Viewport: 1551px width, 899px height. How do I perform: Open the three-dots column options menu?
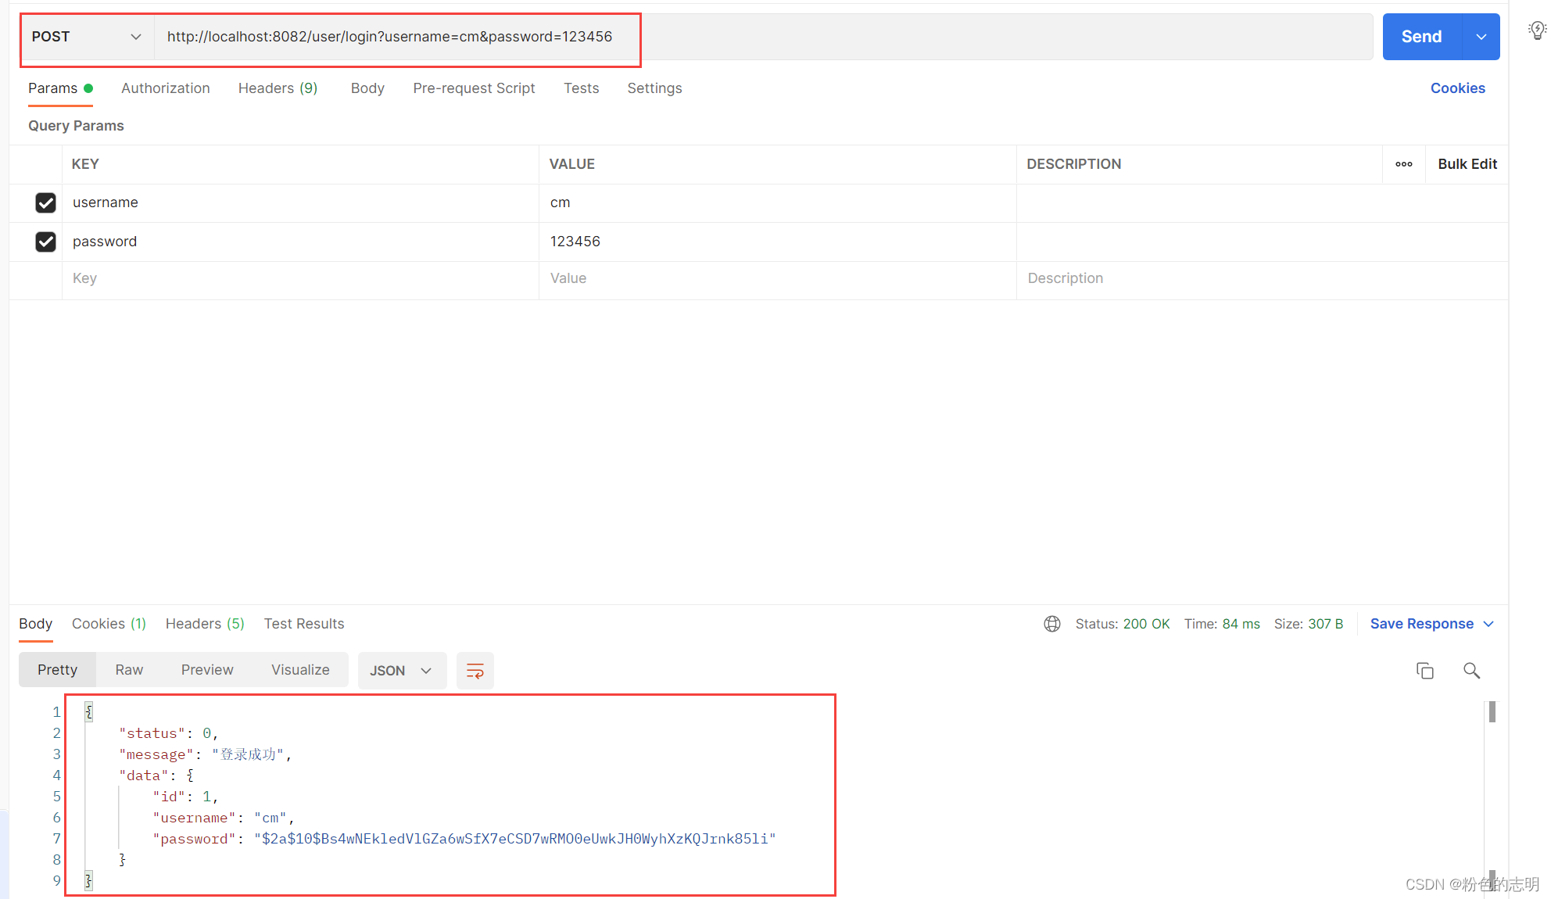[x=1404, y=164]
